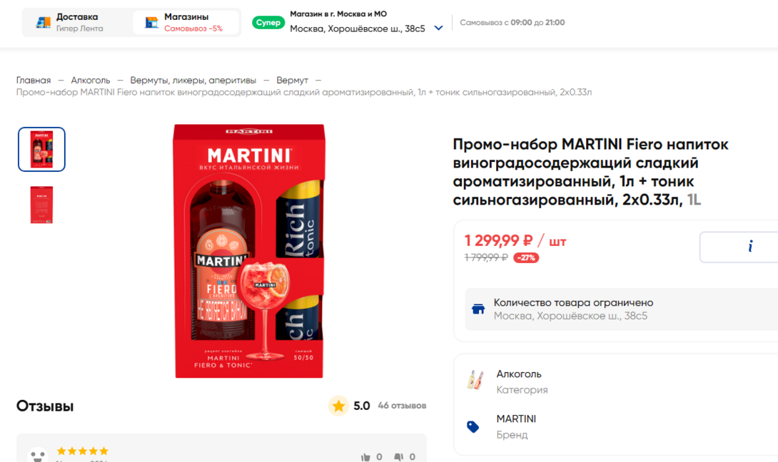This screenshot has width=778, height=462.
Task: Open Москва, Хорошёвское ш. address selector
Action: click(358, 29)
